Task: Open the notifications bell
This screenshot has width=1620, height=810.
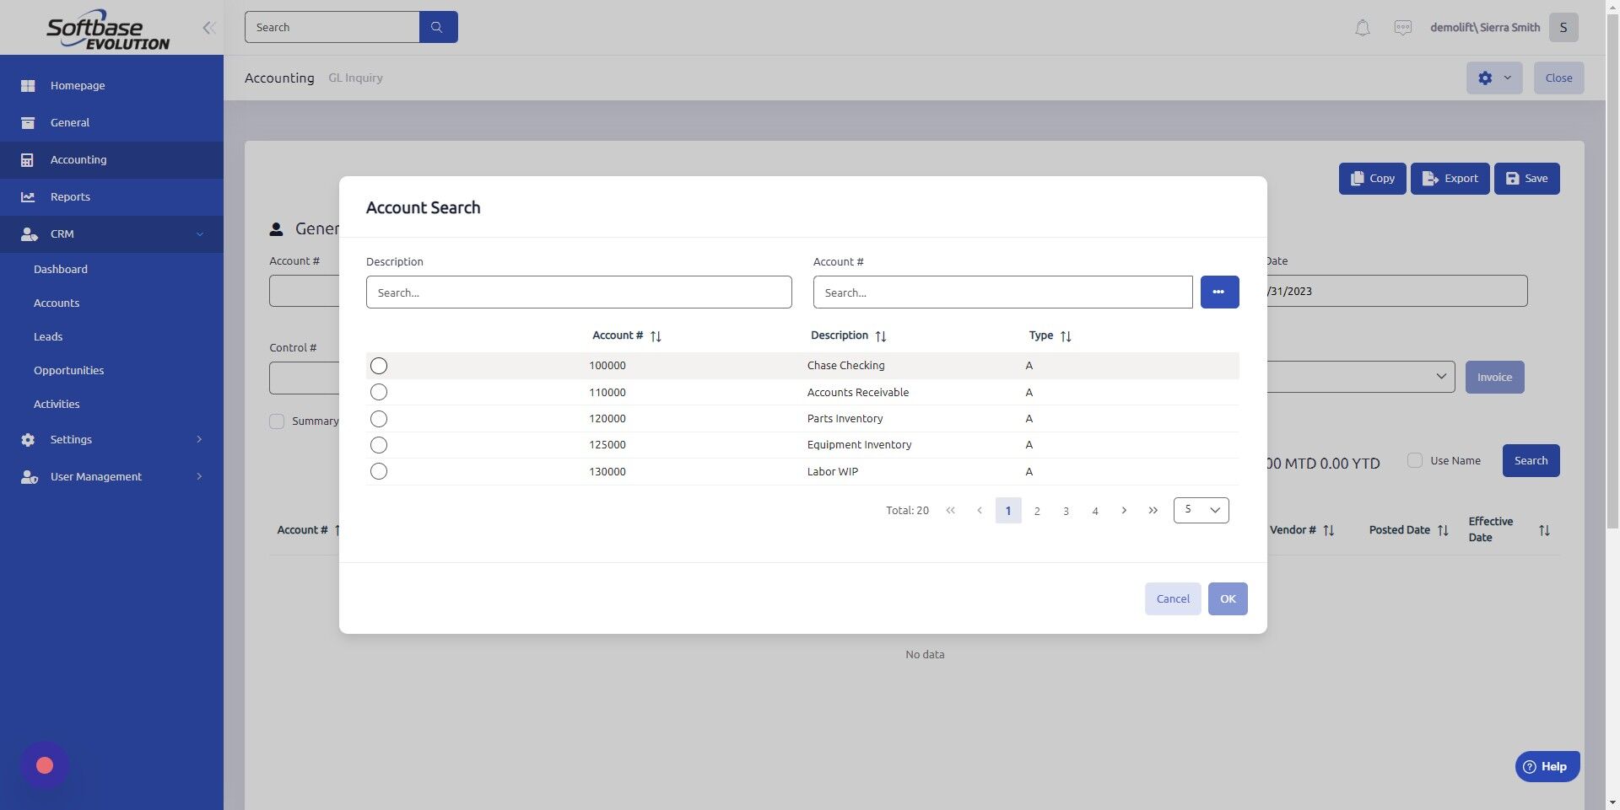Action: pyautogui.click(x=1362, y=28)
